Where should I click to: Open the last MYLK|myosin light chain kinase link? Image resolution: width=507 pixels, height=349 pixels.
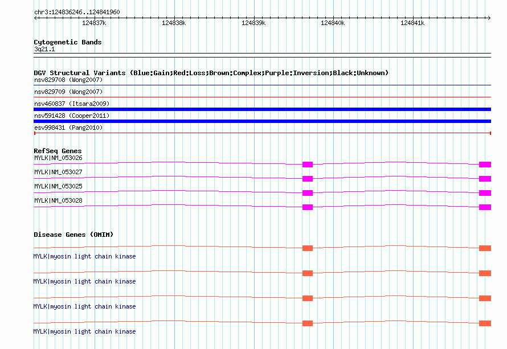tap(84, 331)
